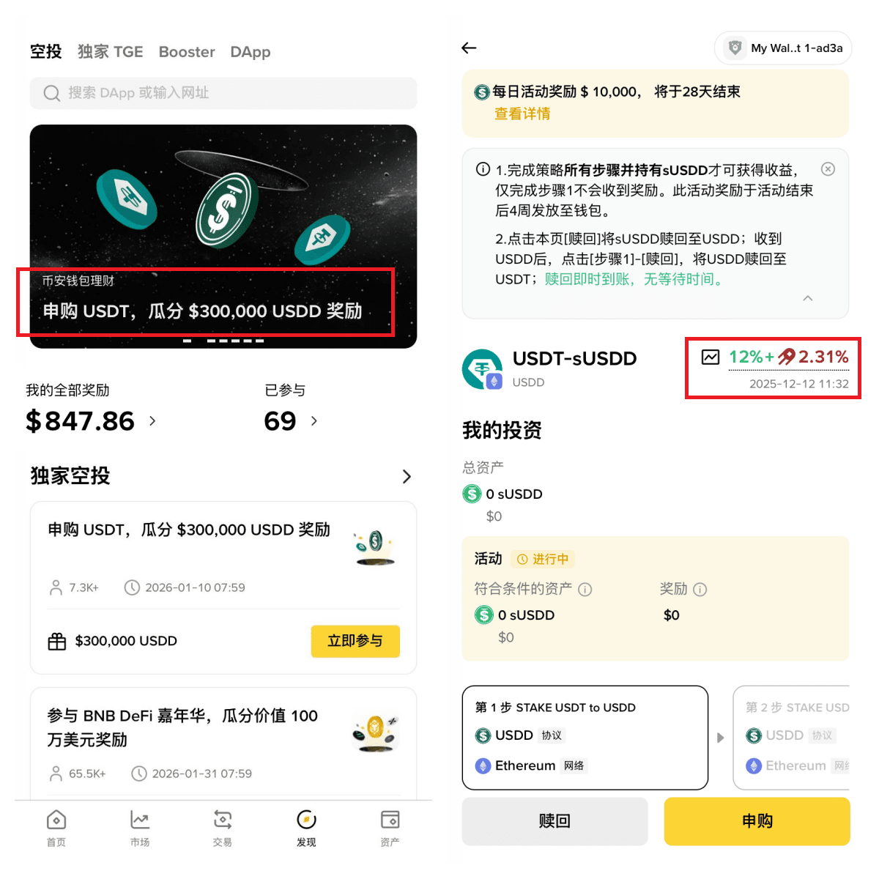
Task: Open the 资产 assets wallet icon
Action: (x=390, y=820)
